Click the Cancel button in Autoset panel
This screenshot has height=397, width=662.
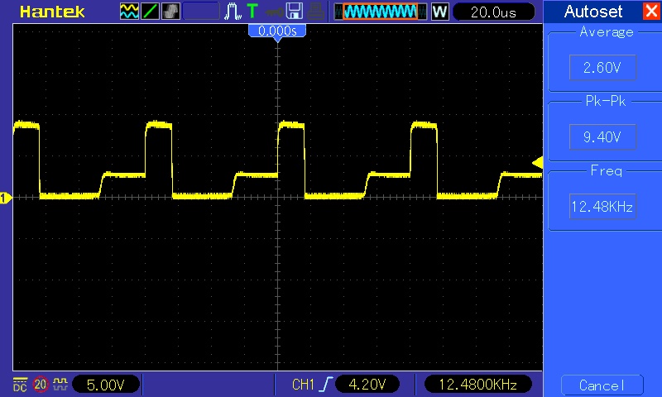tap(602, 385)
